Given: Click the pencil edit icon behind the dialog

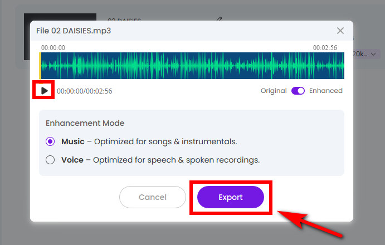Looking at the screenshot, I should pos(220,19).
